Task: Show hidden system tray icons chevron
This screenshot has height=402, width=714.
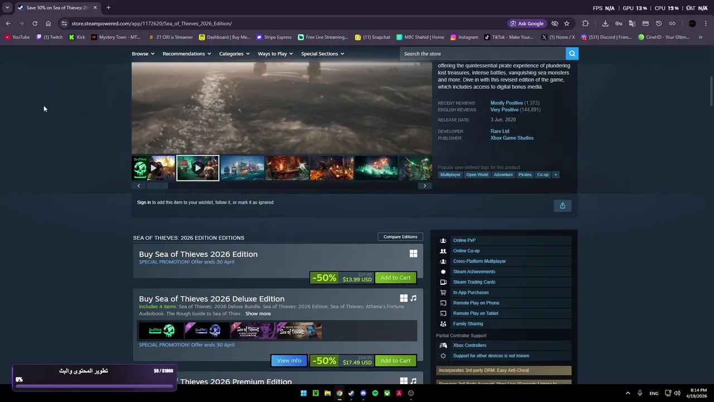Action: 628,393
